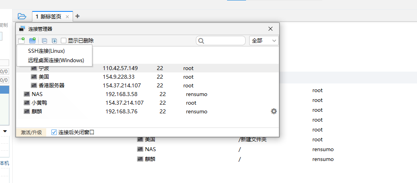Click the terminal icon beside 香港服务器
This screenshot has height=183, width=417.
34,85
